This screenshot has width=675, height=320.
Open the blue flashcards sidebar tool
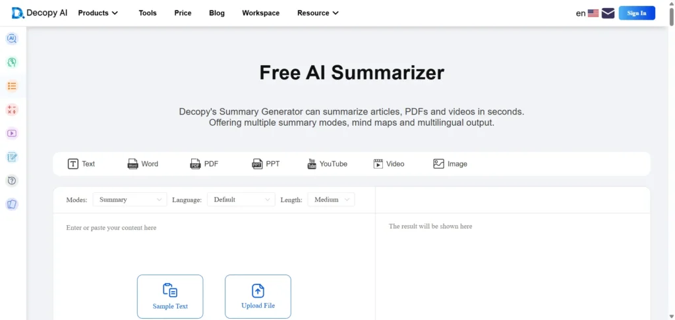12,204
